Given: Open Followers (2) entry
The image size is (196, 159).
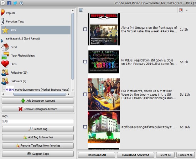Looking at the screenshot, I should tap(18, 81).
